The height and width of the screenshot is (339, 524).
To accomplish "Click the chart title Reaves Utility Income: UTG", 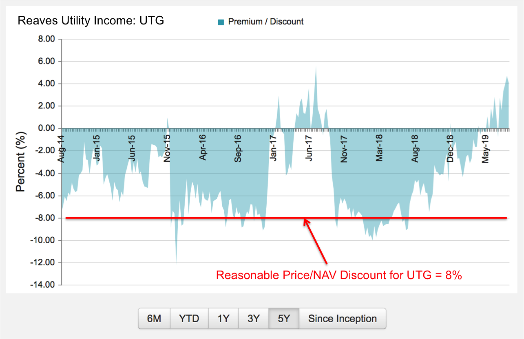I will [x=91, y=20].
